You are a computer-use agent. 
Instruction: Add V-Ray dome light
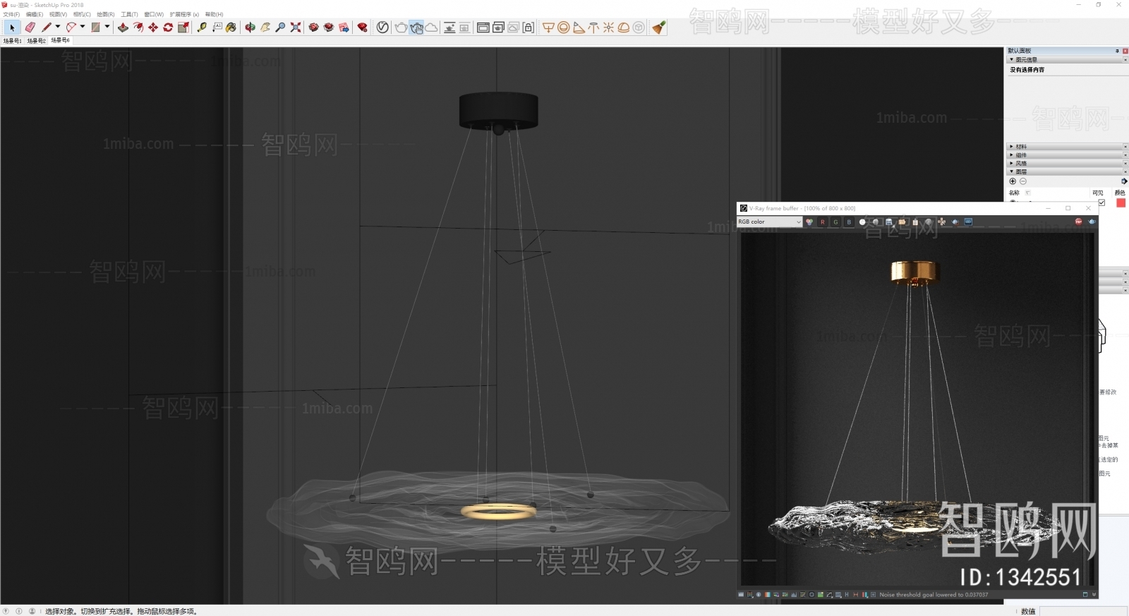(x=623, y=28)
